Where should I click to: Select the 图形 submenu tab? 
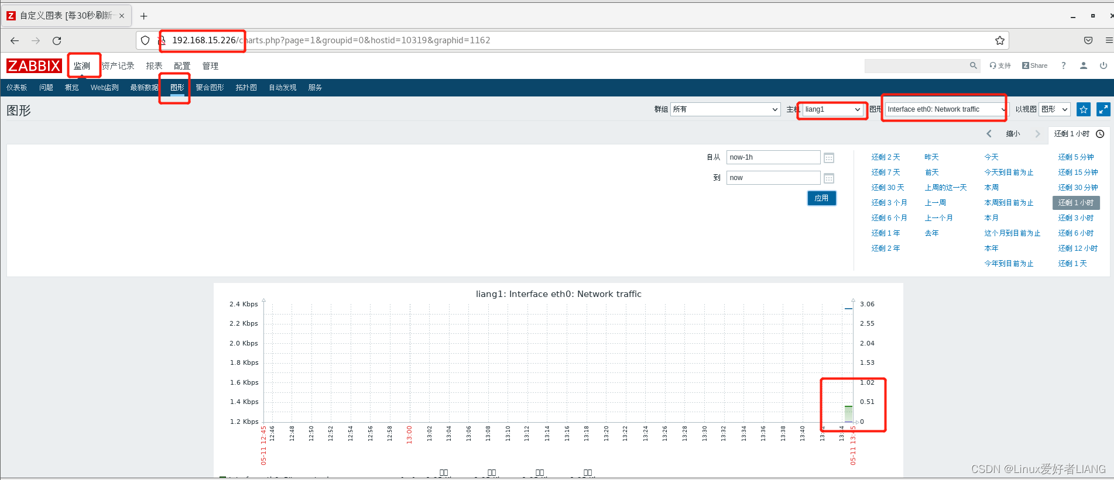point(177,88)
